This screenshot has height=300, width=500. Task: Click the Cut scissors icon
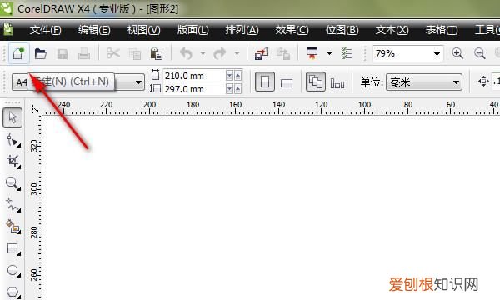[x=112, y=53]
